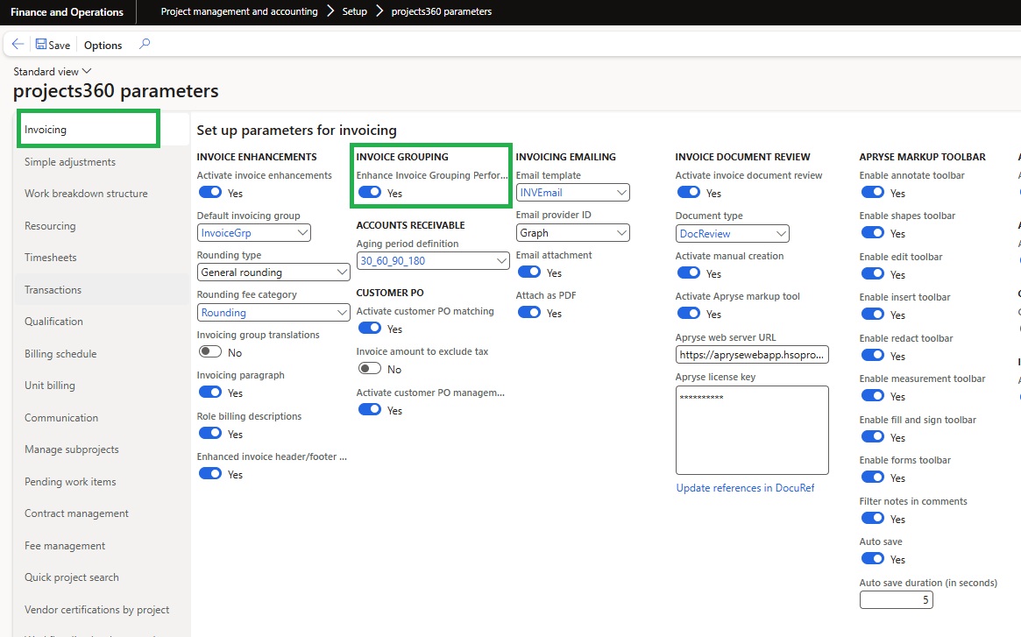
Task: Select the Timesheets tab in sidebar
Action: 51,258
